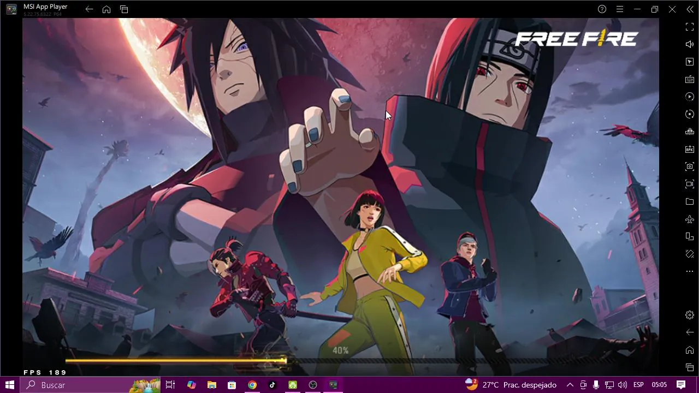The height and width of the screenshot is (393, 699).
Task: Open the Windows Start menu
Action: [10, 385]
